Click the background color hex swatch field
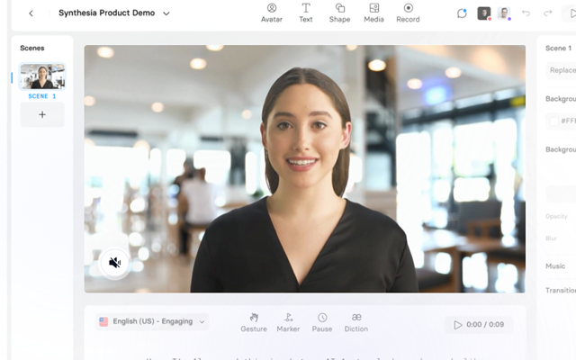576x360 pixels. [562, 121]
